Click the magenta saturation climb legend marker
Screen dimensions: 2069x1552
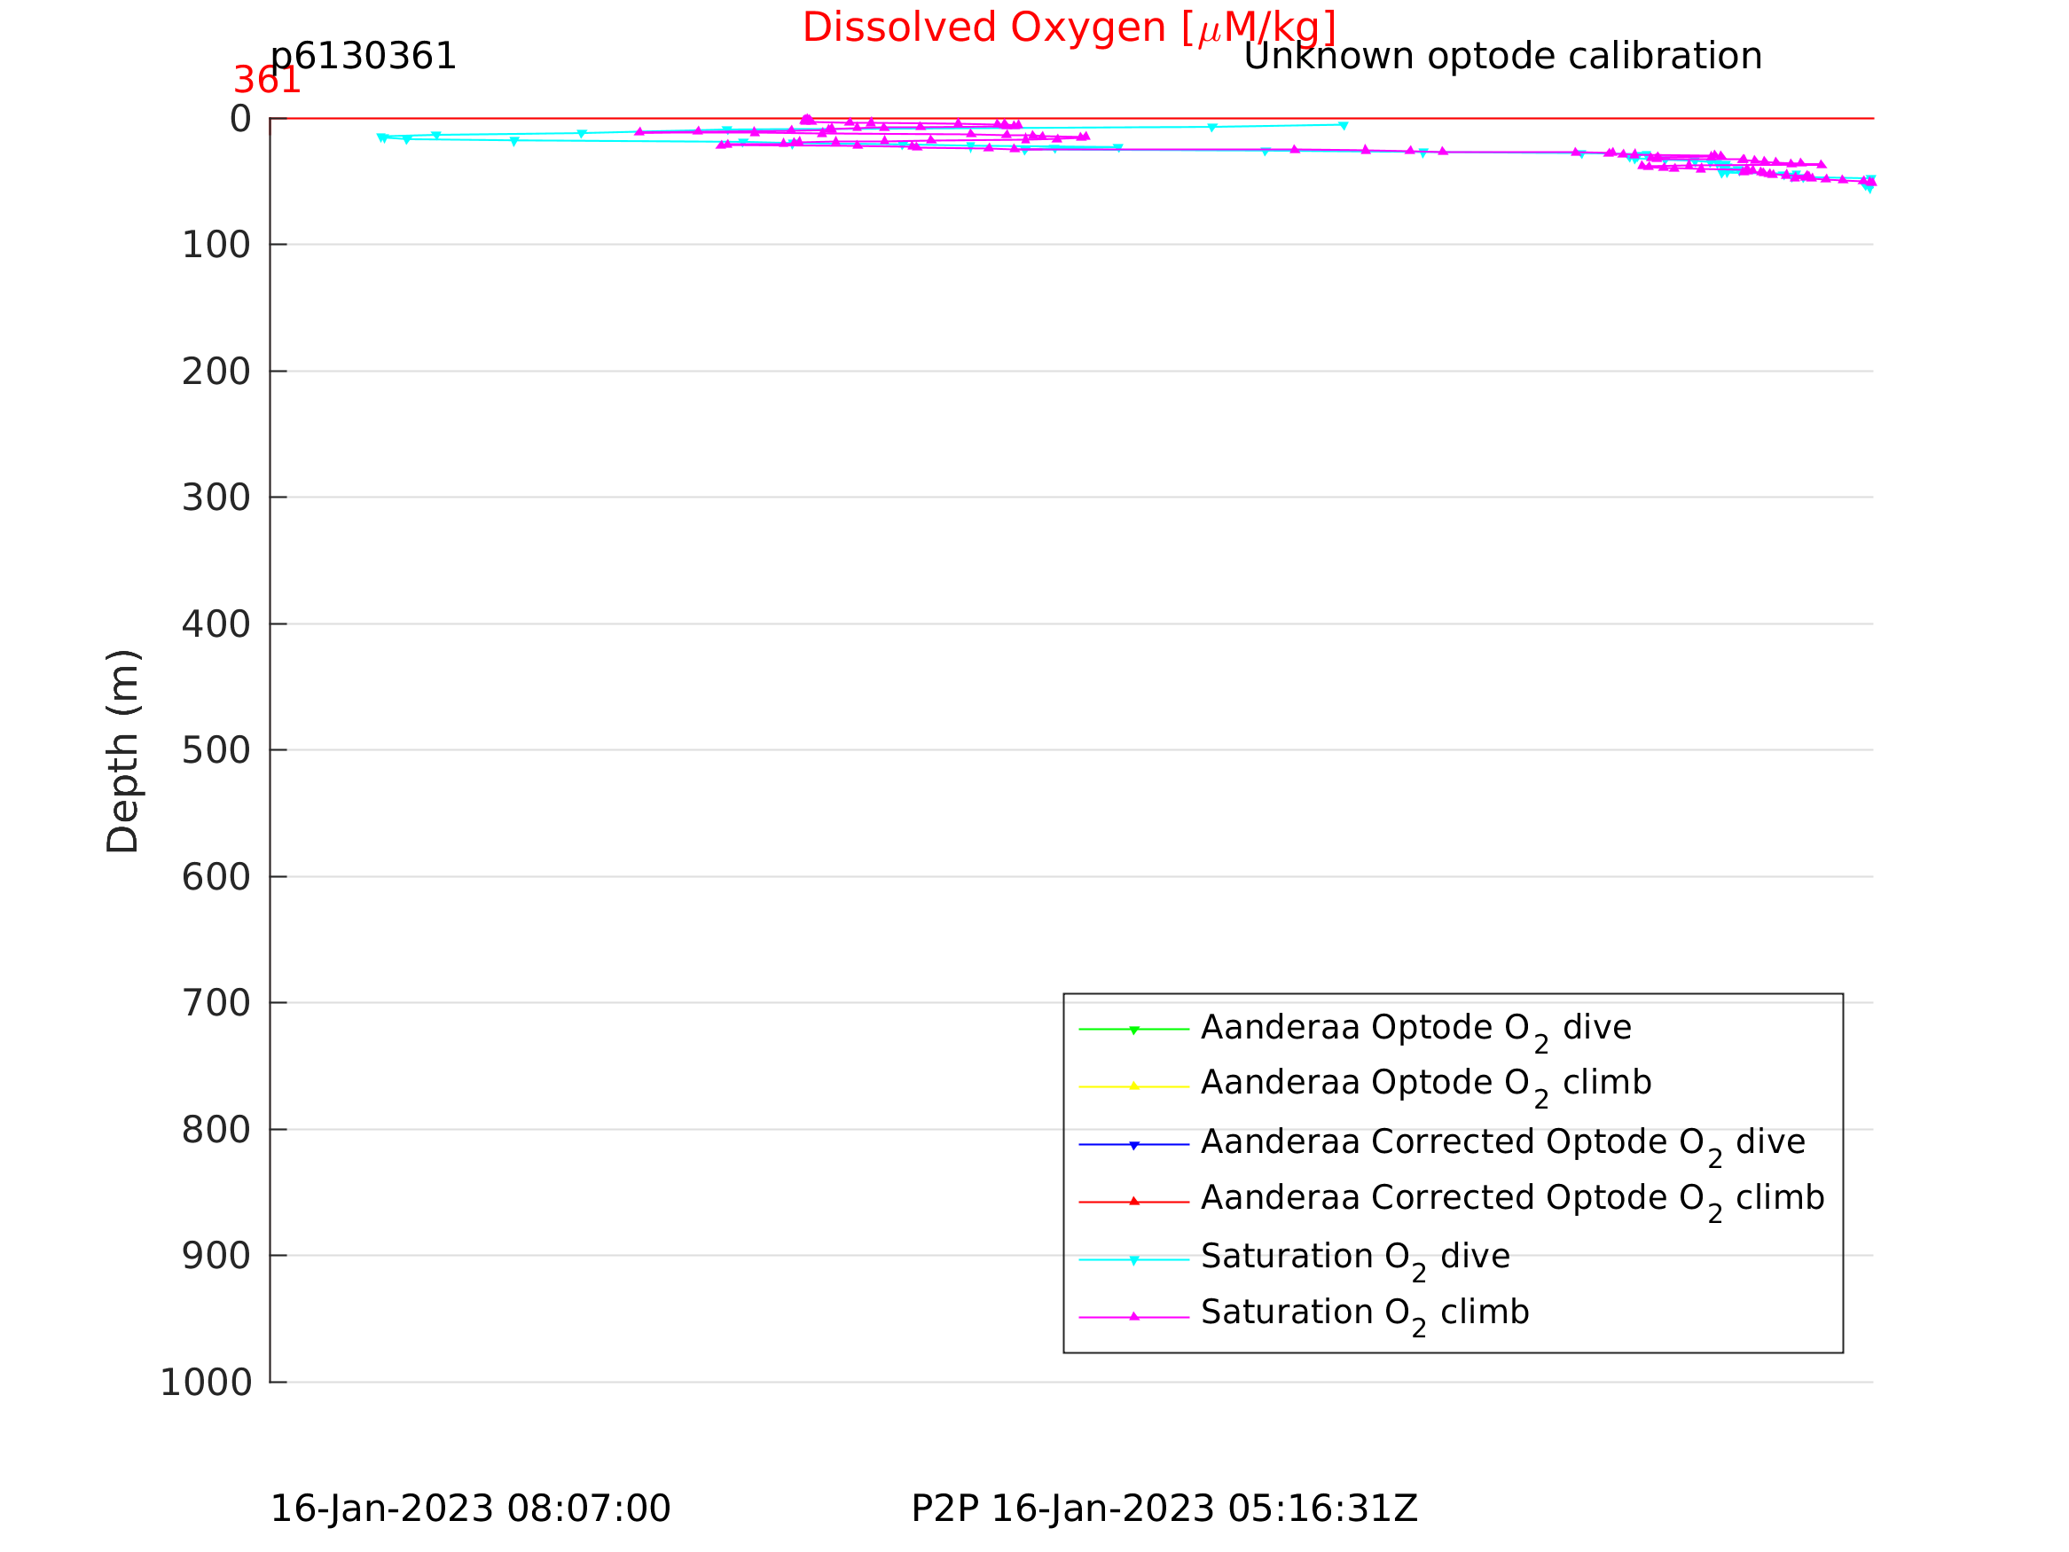(1134, 1316)
